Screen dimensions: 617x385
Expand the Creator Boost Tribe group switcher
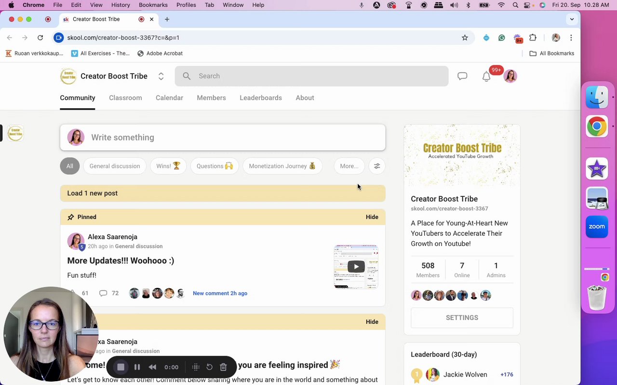coord(161,76)
